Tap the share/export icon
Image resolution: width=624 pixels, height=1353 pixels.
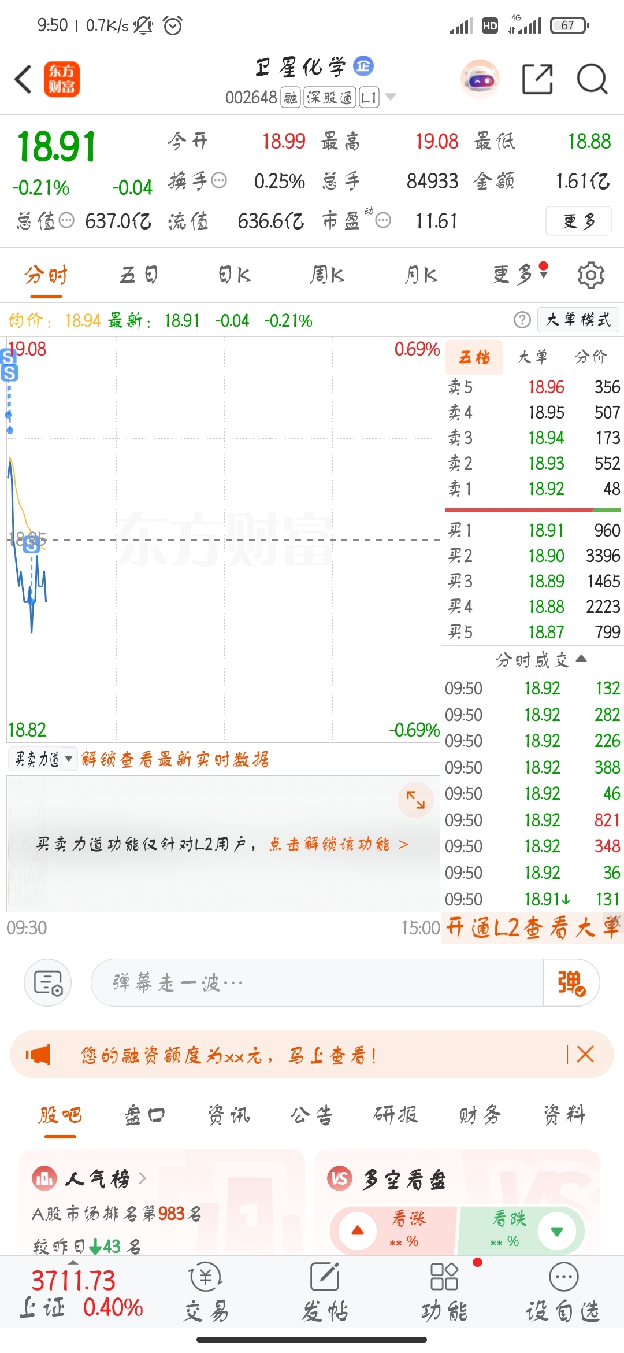pos(537,79)
